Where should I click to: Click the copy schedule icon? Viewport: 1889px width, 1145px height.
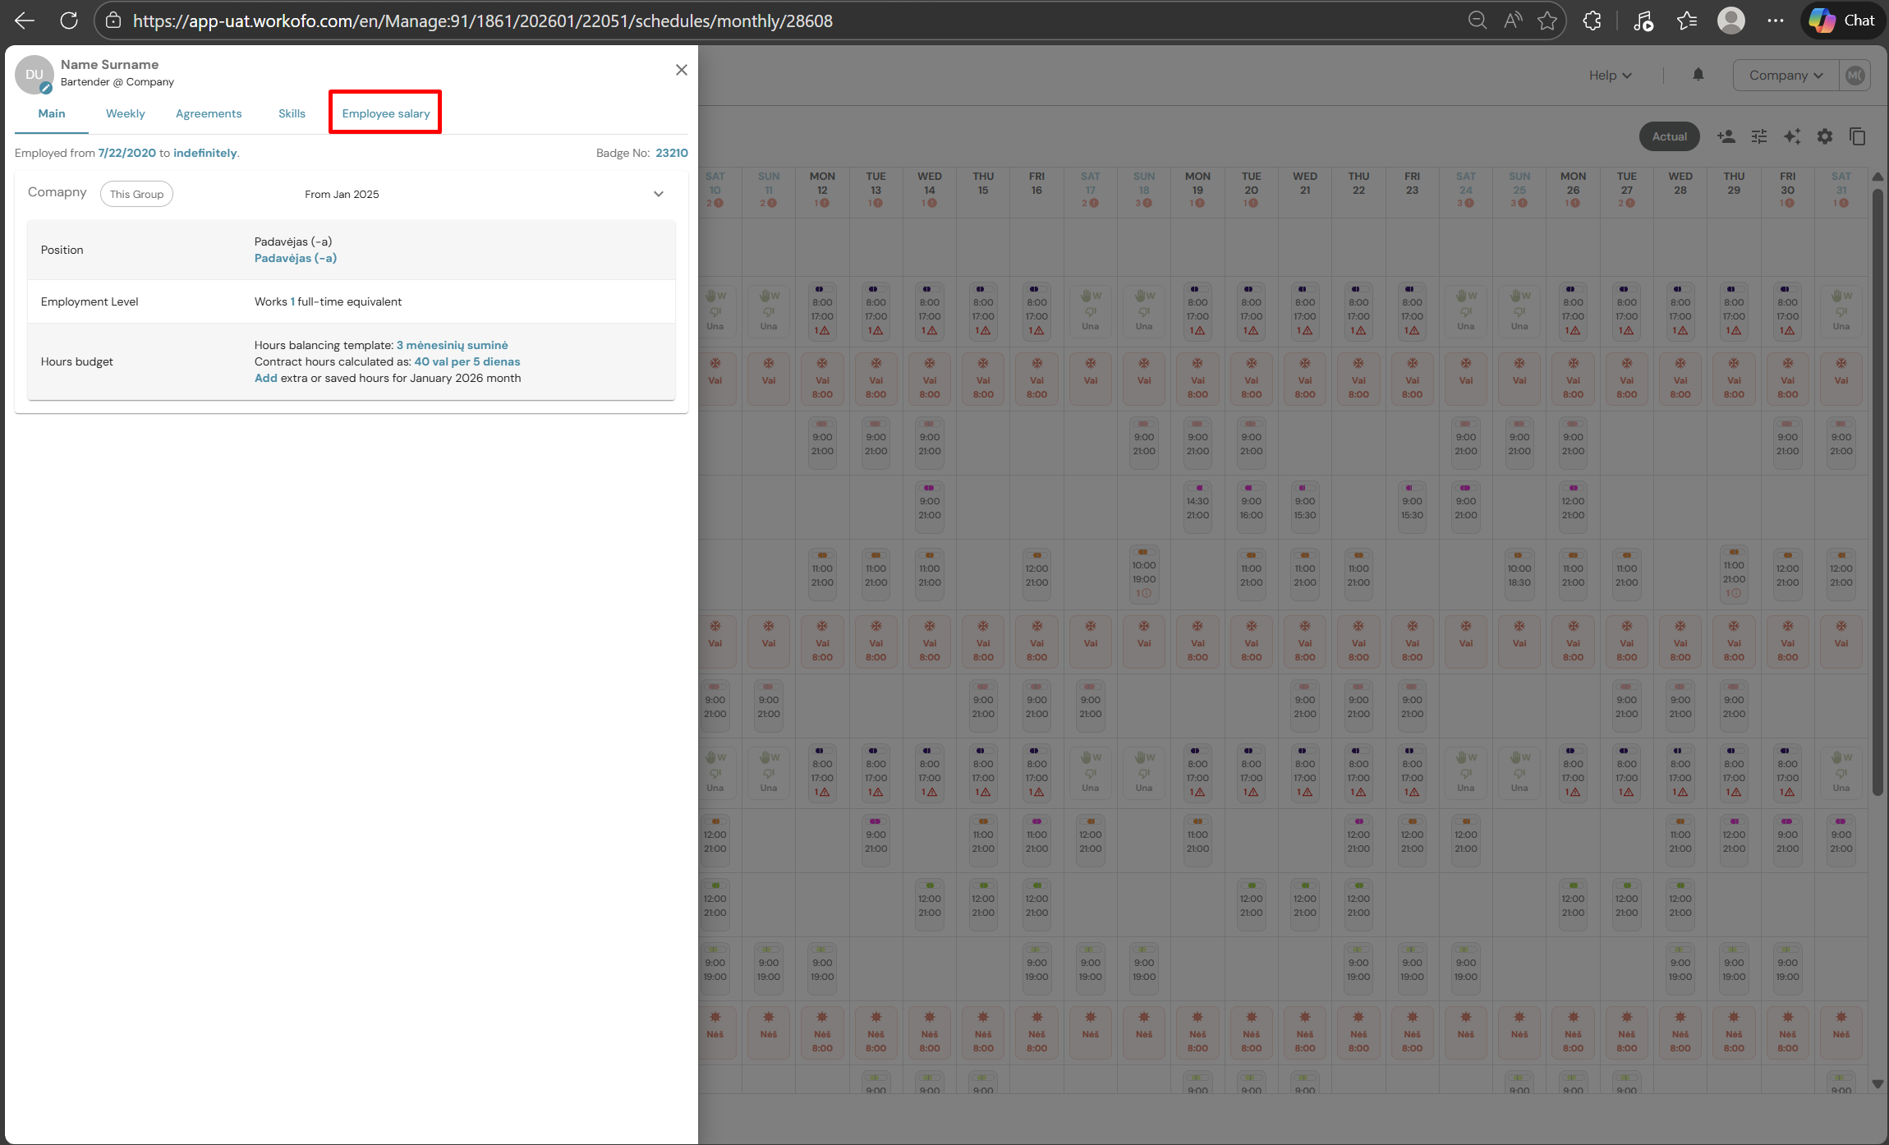[x=1857, y=136]
